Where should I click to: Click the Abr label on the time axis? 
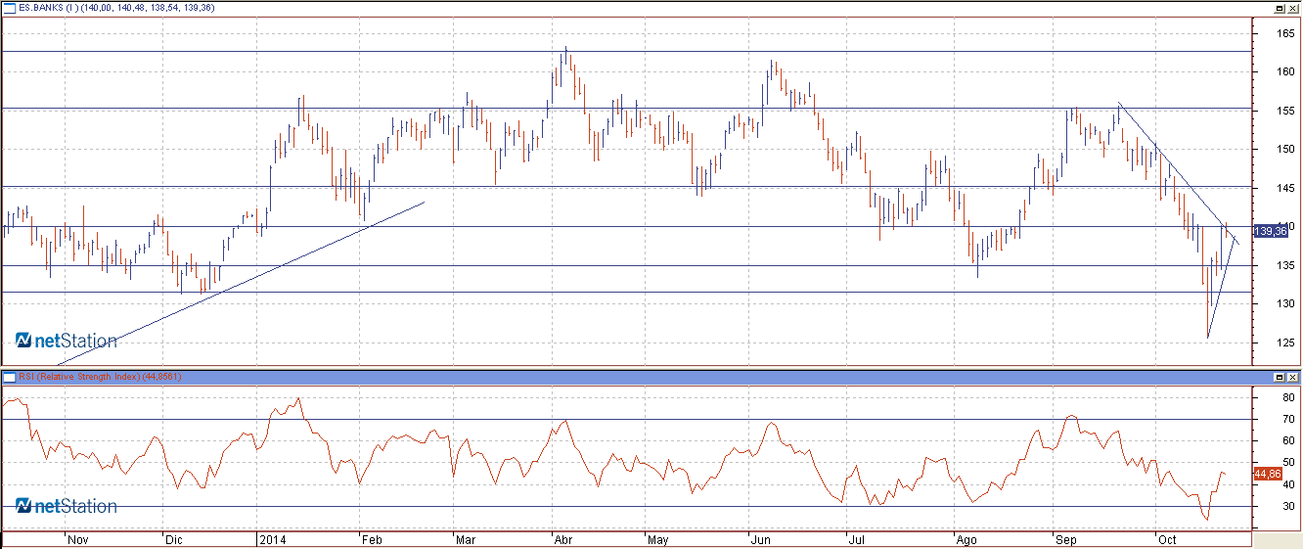click(x=562, y=539)
